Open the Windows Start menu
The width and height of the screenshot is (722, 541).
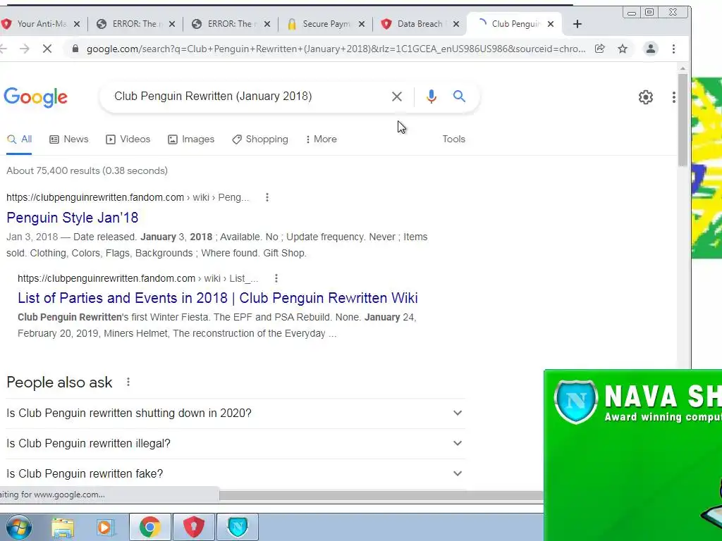pos(18,527)
